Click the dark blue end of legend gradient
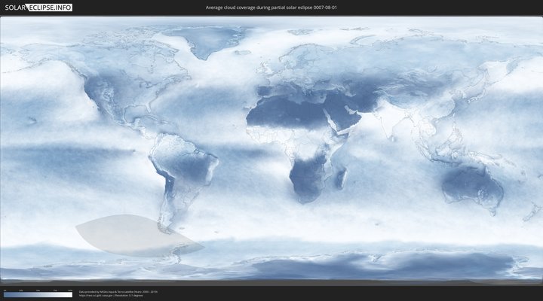Viewport: 543px width, 301px height. pyautogui.click(x=6, y=295)
